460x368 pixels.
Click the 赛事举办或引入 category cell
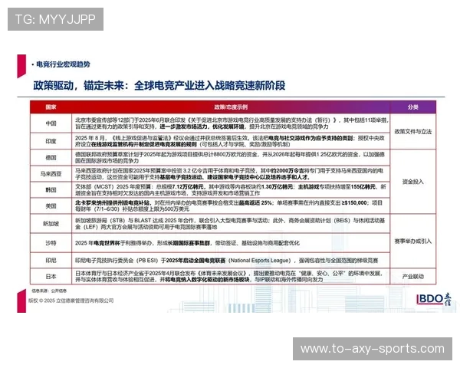point(412,242)
